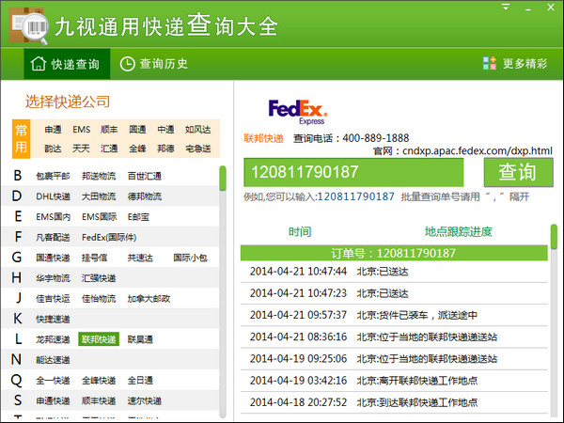Image resolution: width=564 pixels, height=423 pixels.
Task: Select 宅急送 in common couriers
Action: [197, 149]
